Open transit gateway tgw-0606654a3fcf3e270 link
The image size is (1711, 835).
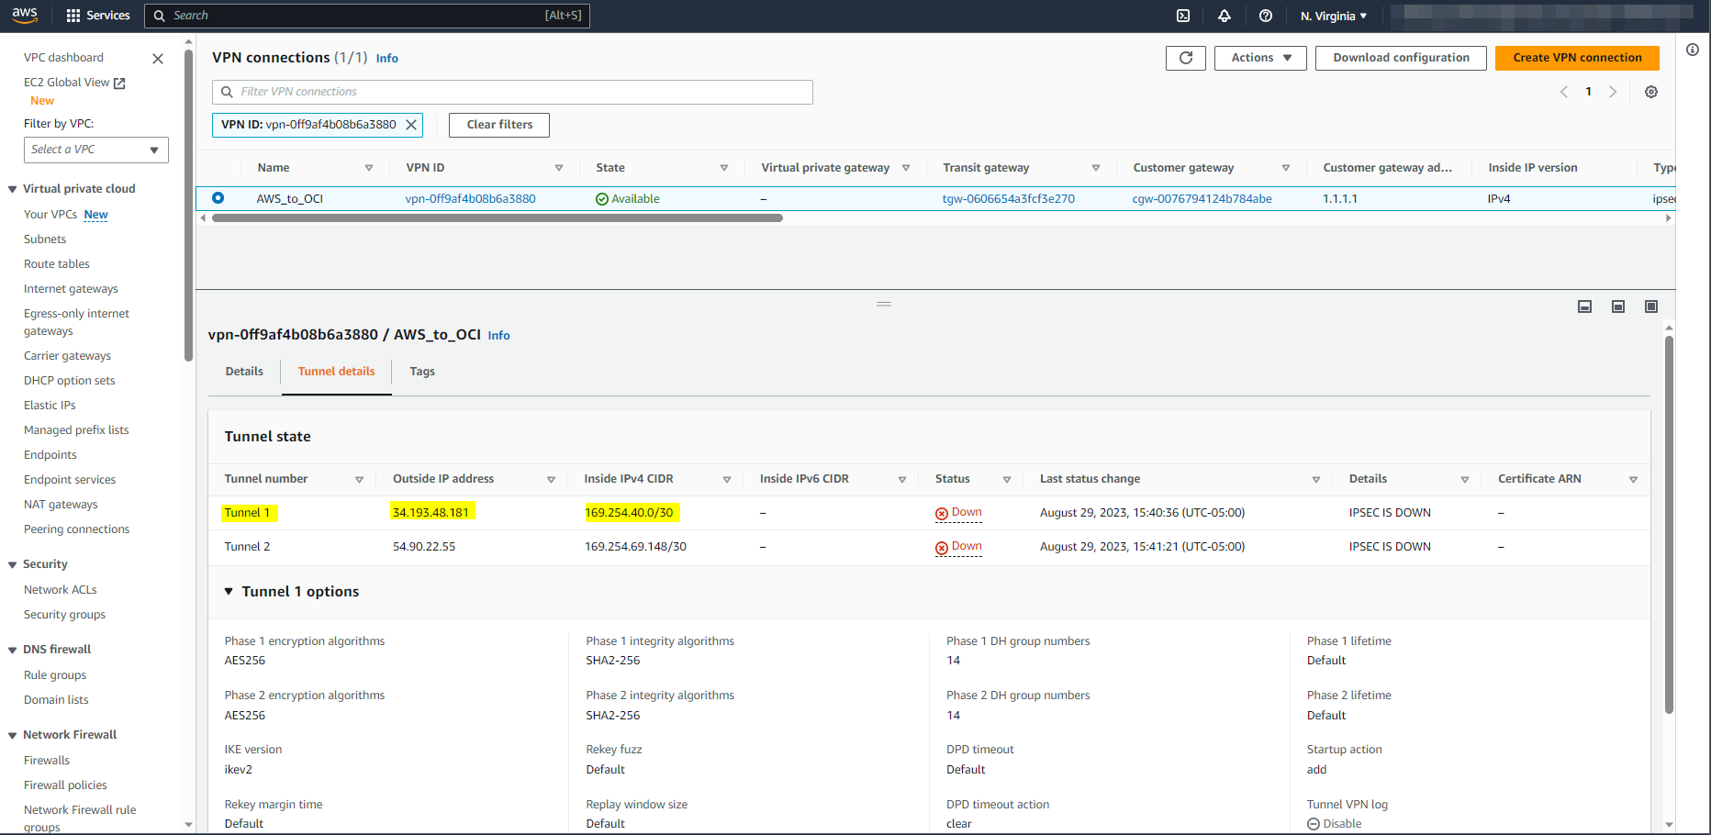(1008, 199)
